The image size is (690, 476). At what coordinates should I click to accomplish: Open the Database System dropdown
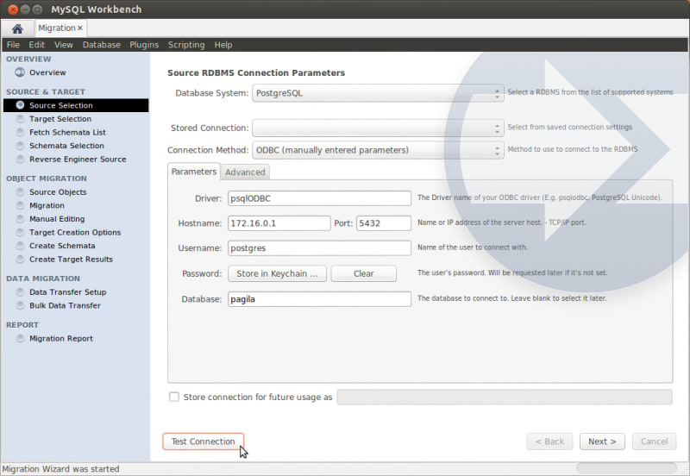(378, 93)
